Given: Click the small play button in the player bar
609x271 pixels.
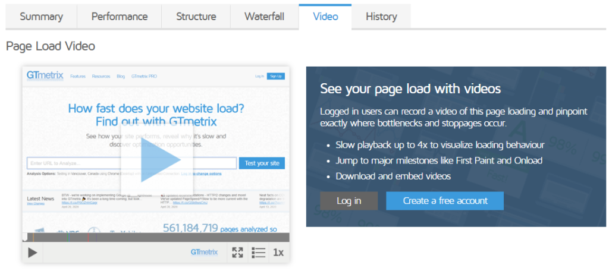Looking at the screenshot, I should pos(33,253).
